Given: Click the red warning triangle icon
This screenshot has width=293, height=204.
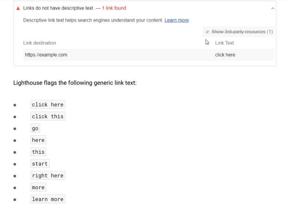Looking at the screenshot, I should pos(18,9).
